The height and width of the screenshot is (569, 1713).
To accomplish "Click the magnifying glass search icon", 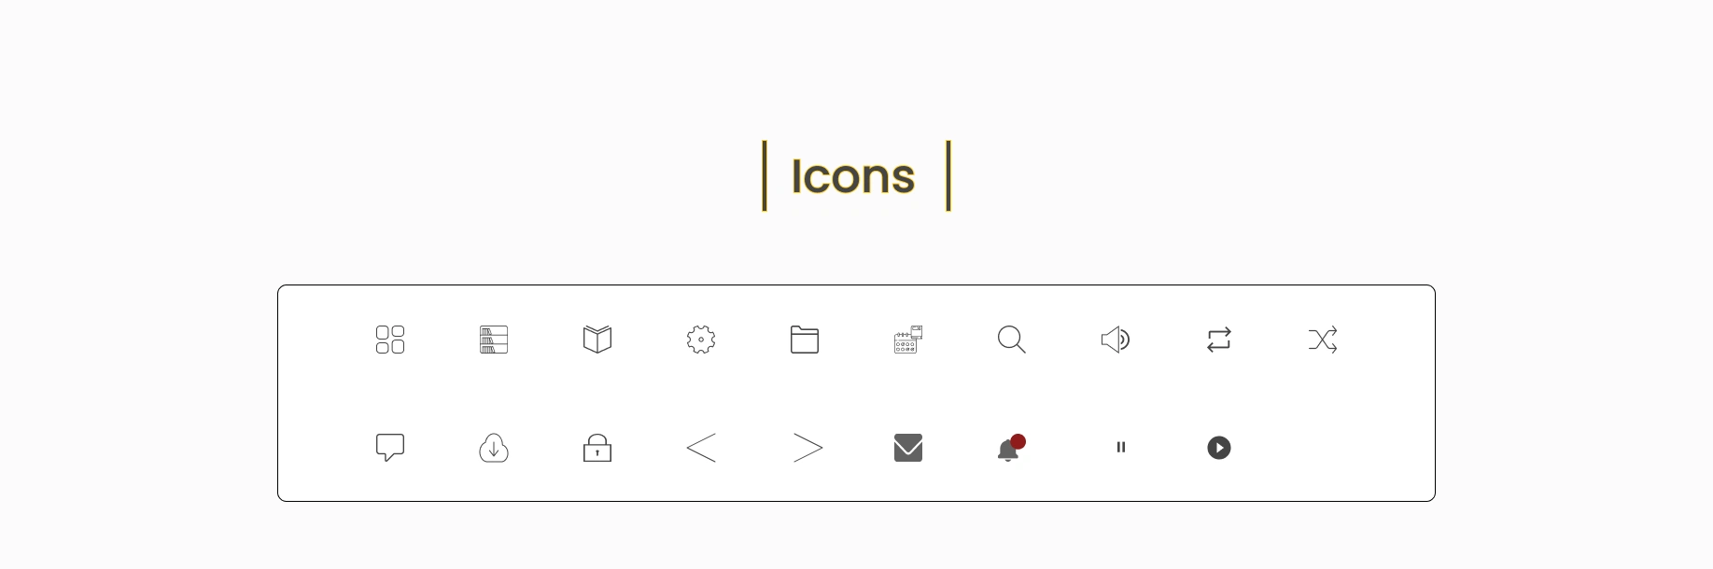I will tap(1012, 340).
